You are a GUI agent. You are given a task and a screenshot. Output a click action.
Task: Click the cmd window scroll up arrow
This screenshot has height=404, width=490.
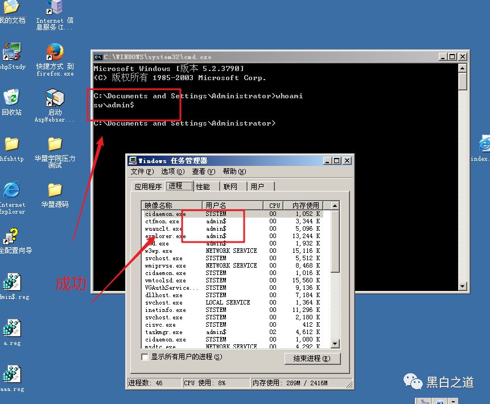tap(463, 68)
